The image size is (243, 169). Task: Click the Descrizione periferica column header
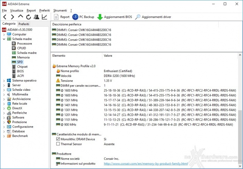(x=134, y=24)
